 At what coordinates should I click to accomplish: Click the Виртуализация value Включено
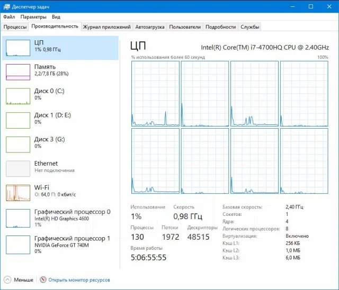point(297,236)
